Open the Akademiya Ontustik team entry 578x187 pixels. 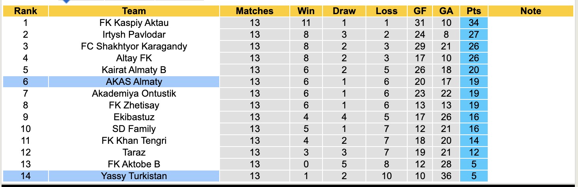click(x=134, y=93)
